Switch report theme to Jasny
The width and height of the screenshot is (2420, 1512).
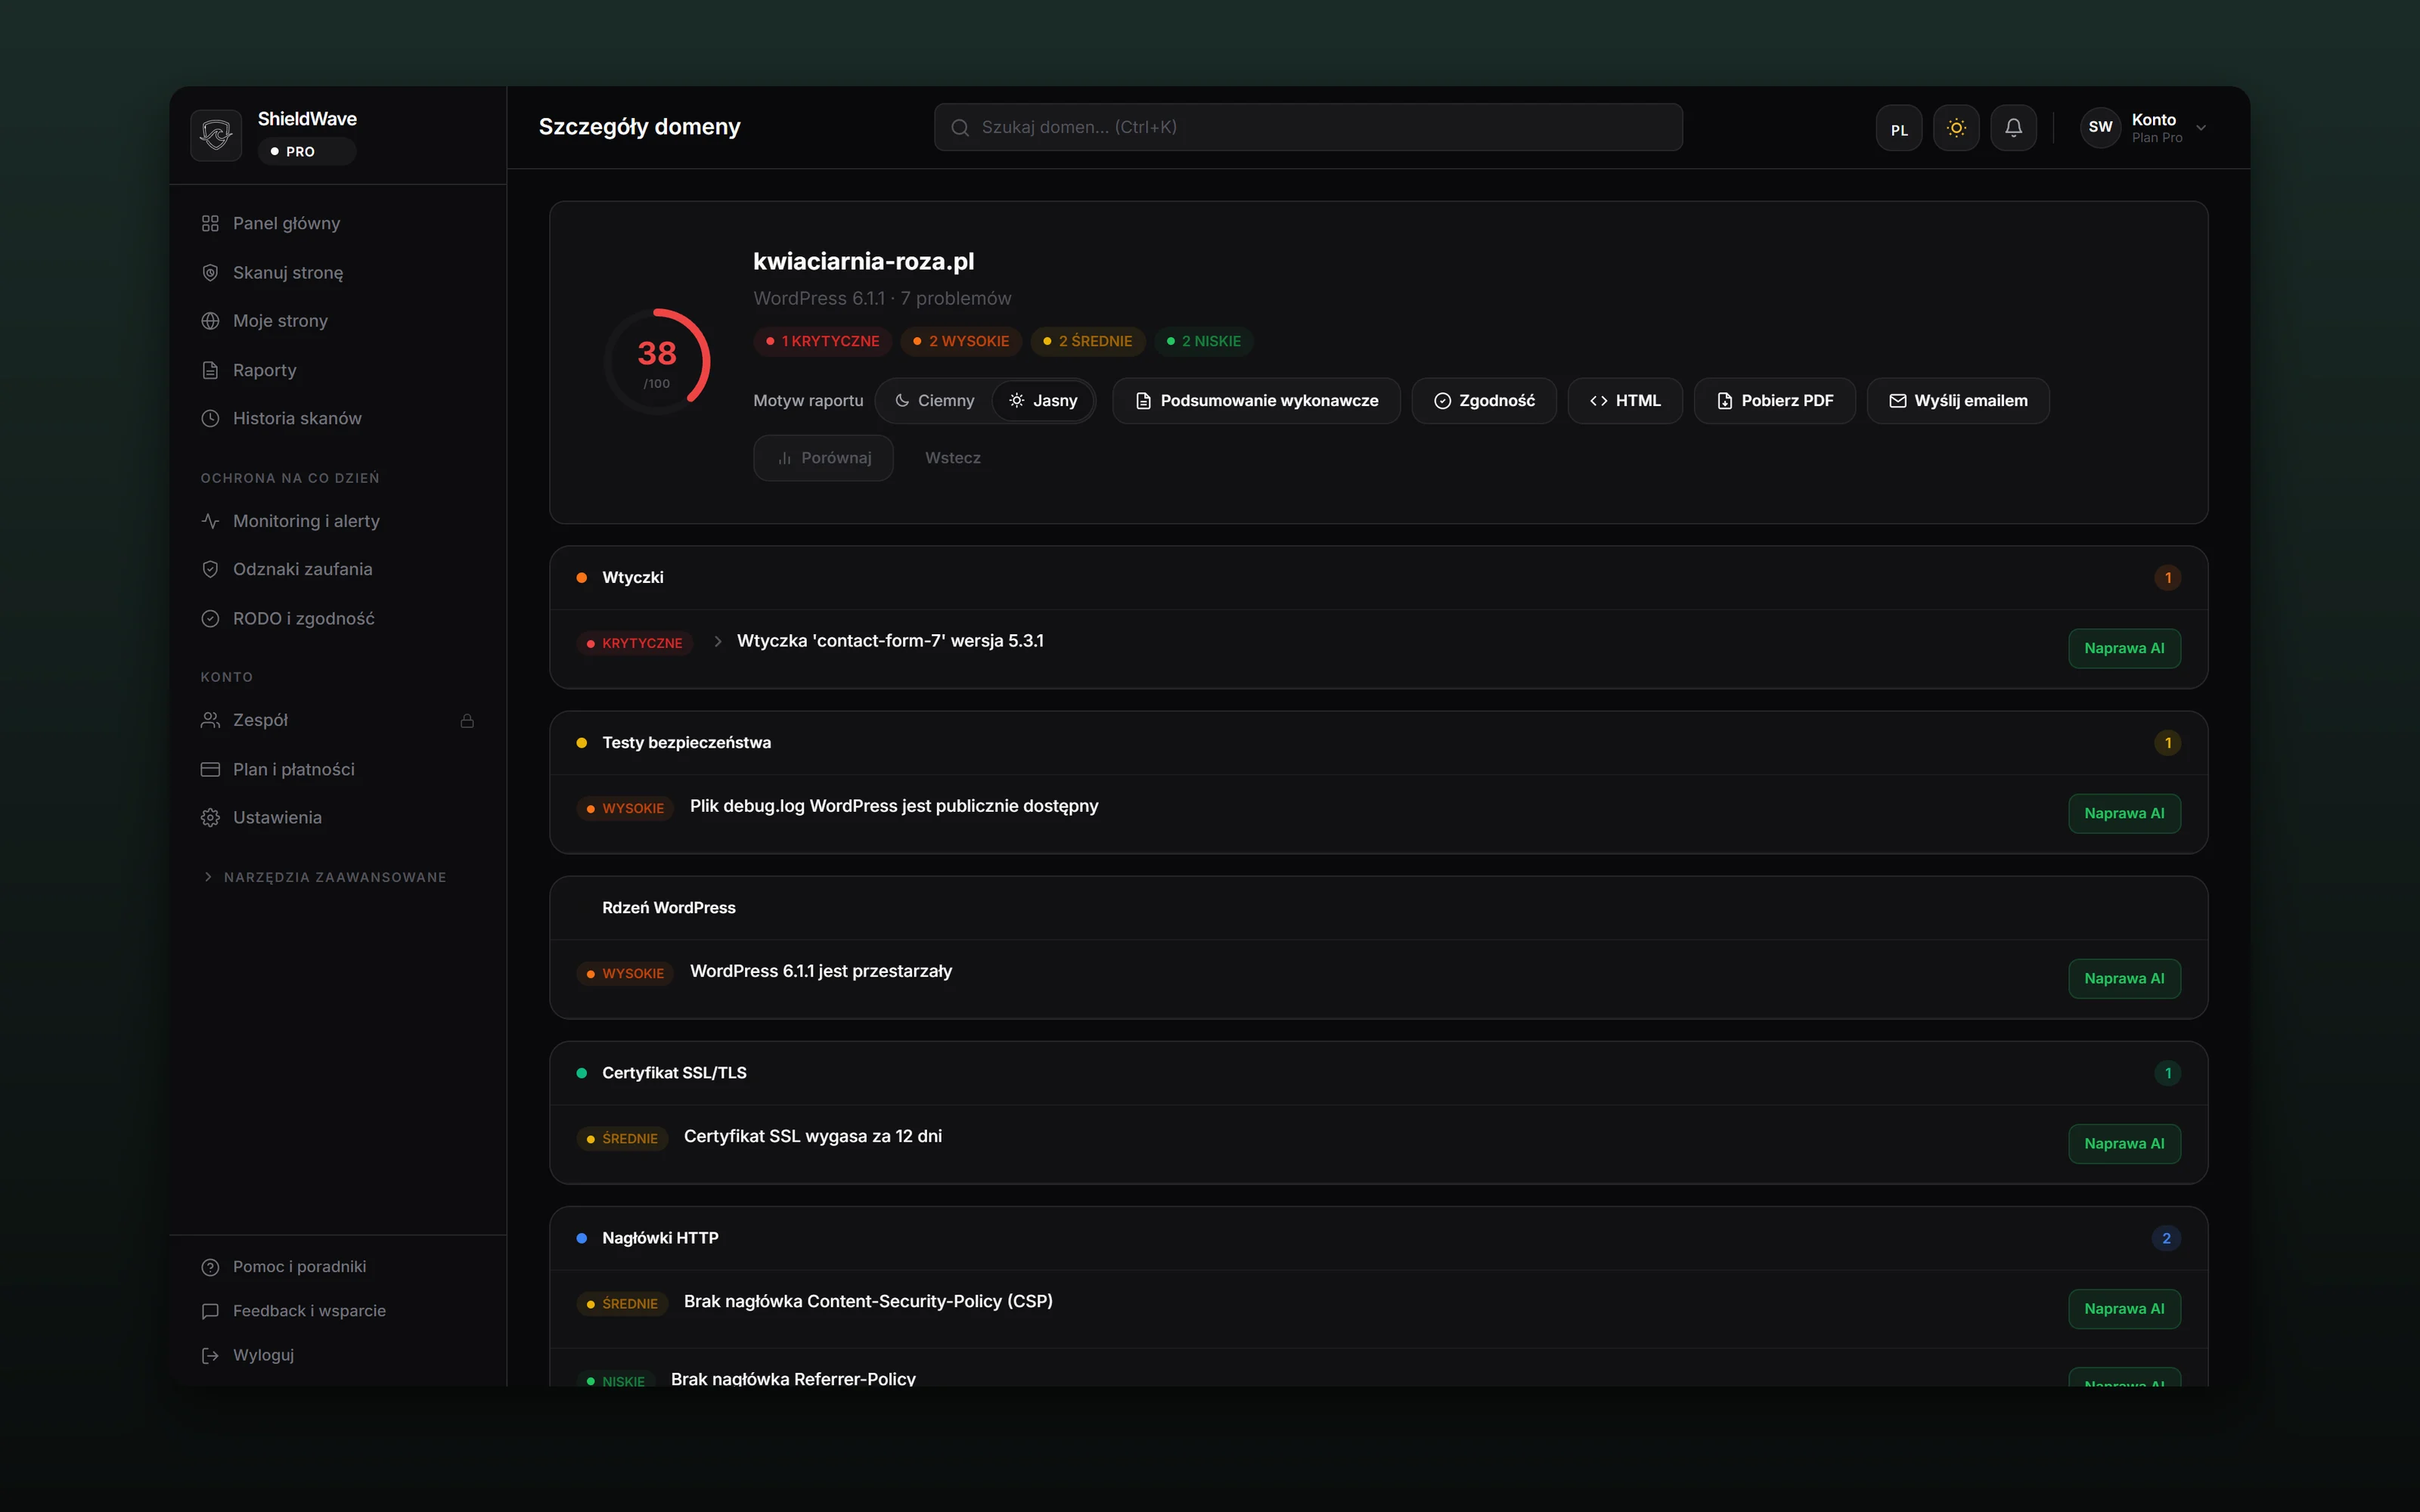1043,400
